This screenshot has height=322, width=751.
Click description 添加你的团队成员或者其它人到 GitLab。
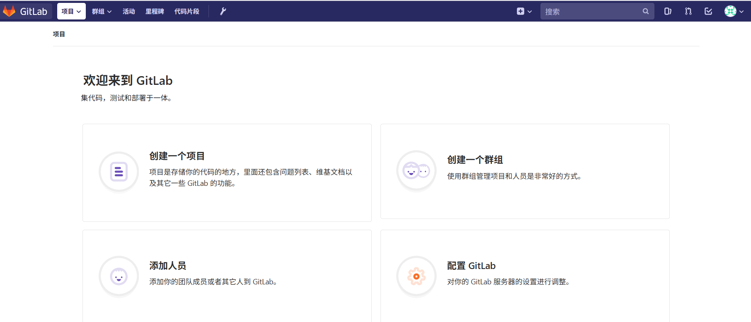[214, 282]
